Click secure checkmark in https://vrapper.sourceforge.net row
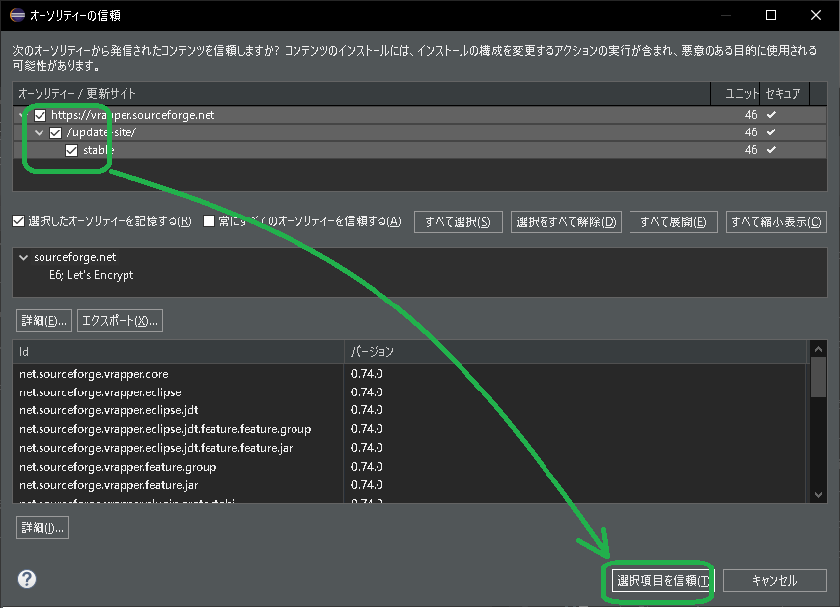The width and height of the screenshot is (840, 608). click(771, 115)
